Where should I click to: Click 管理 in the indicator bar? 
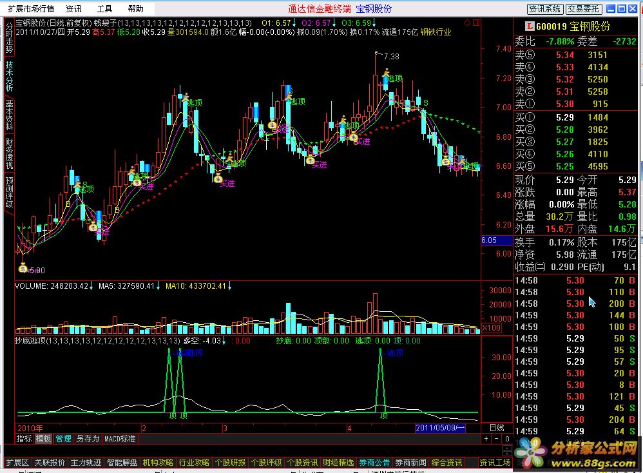coord(63,439)
